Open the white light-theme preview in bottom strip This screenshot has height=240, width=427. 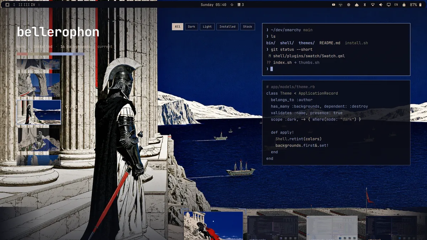tap(332, 228)
